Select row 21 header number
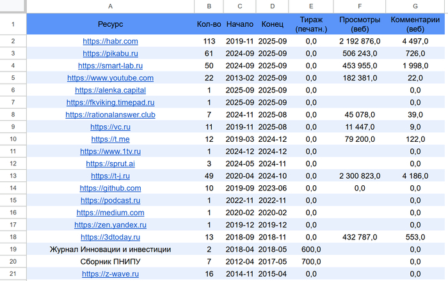The image size is (448, 281). coord(13,274)
